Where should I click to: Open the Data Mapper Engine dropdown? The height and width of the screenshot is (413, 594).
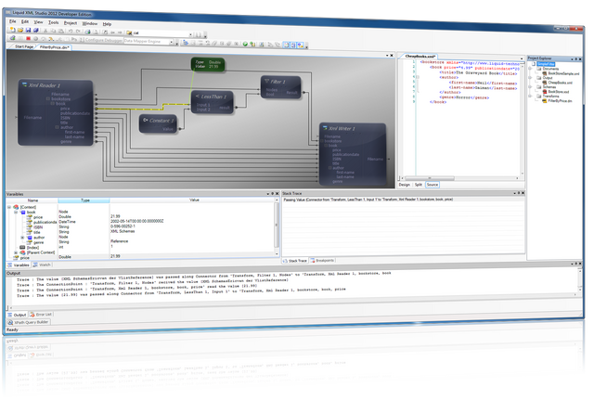point(171,42)
